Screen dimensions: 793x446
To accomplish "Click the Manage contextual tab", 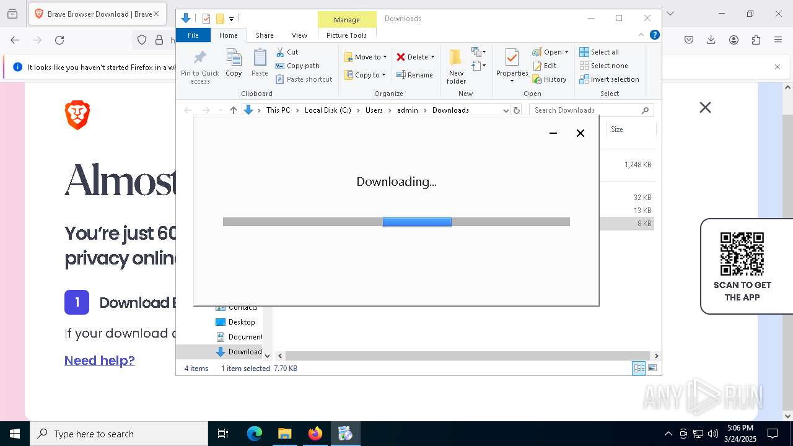I will [x=347, y=20].
